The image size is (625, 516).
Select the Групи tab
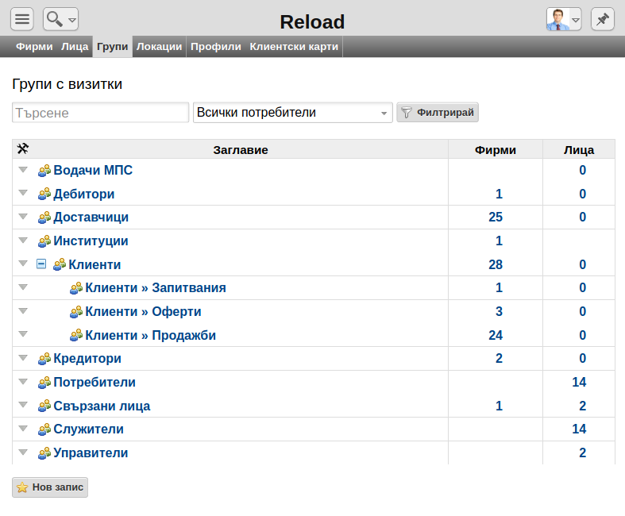coord(113,47)
